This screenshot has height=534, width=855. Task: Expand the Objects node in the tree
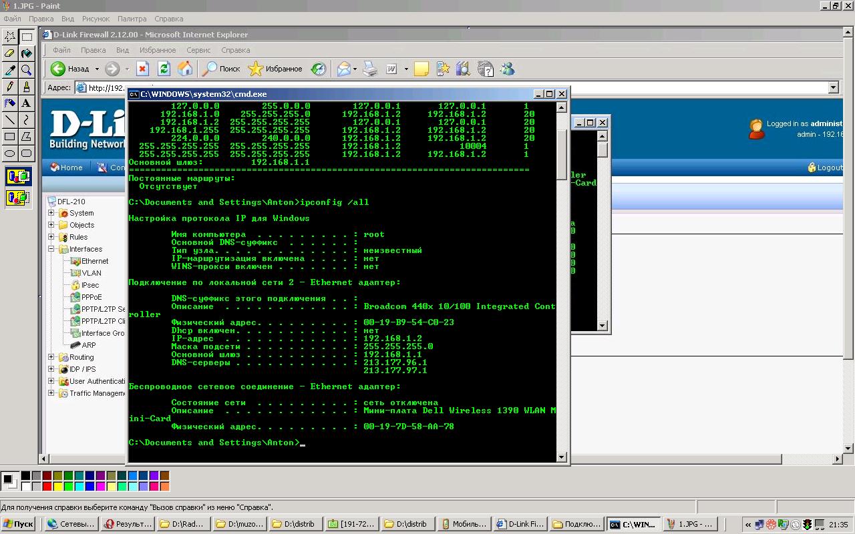51,225
